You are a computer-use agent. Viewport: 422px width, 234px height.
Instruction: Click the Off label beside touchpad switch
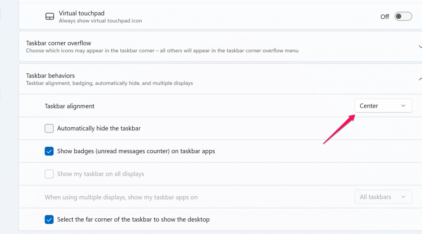click(x=384, y=17)
